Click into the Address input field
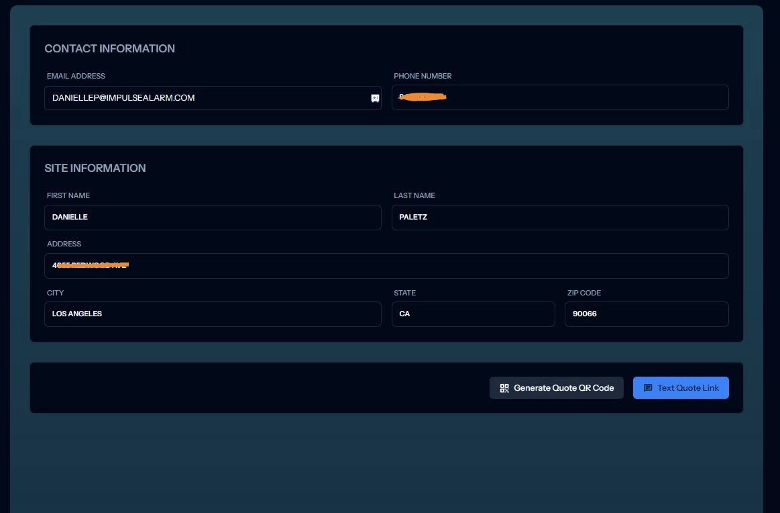 click(386, 265)
